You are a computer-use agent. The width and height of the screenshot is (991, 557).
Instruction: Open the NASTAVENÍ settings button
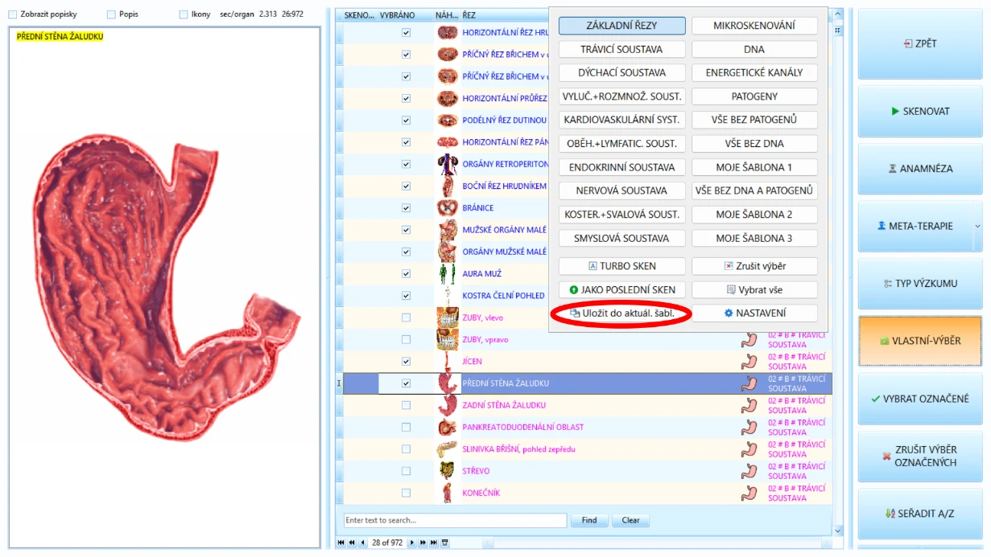pos(754,313)
